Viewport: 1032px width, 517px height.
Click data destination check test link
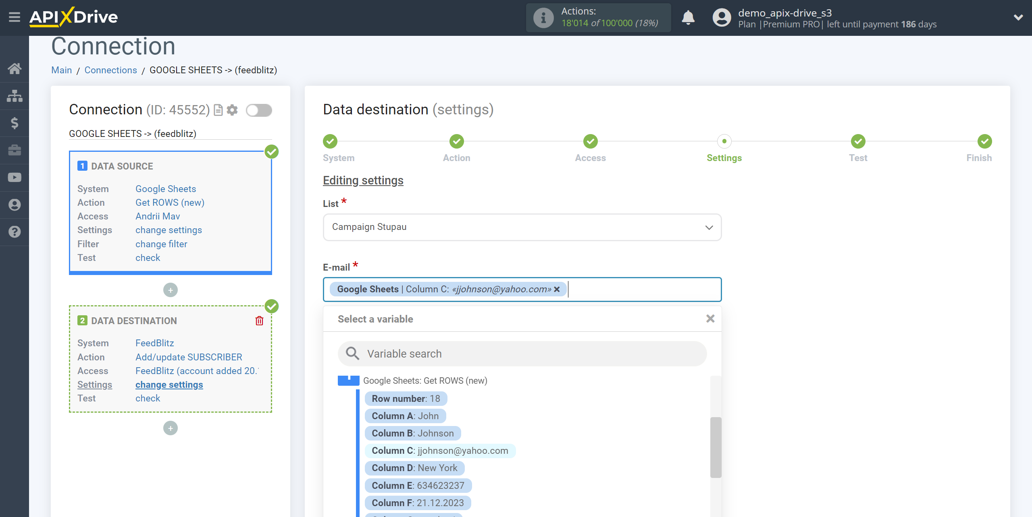[148, 398]
